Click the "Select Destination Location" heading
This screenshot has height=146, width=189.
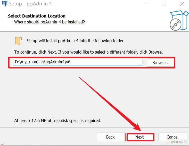point(37,16)
